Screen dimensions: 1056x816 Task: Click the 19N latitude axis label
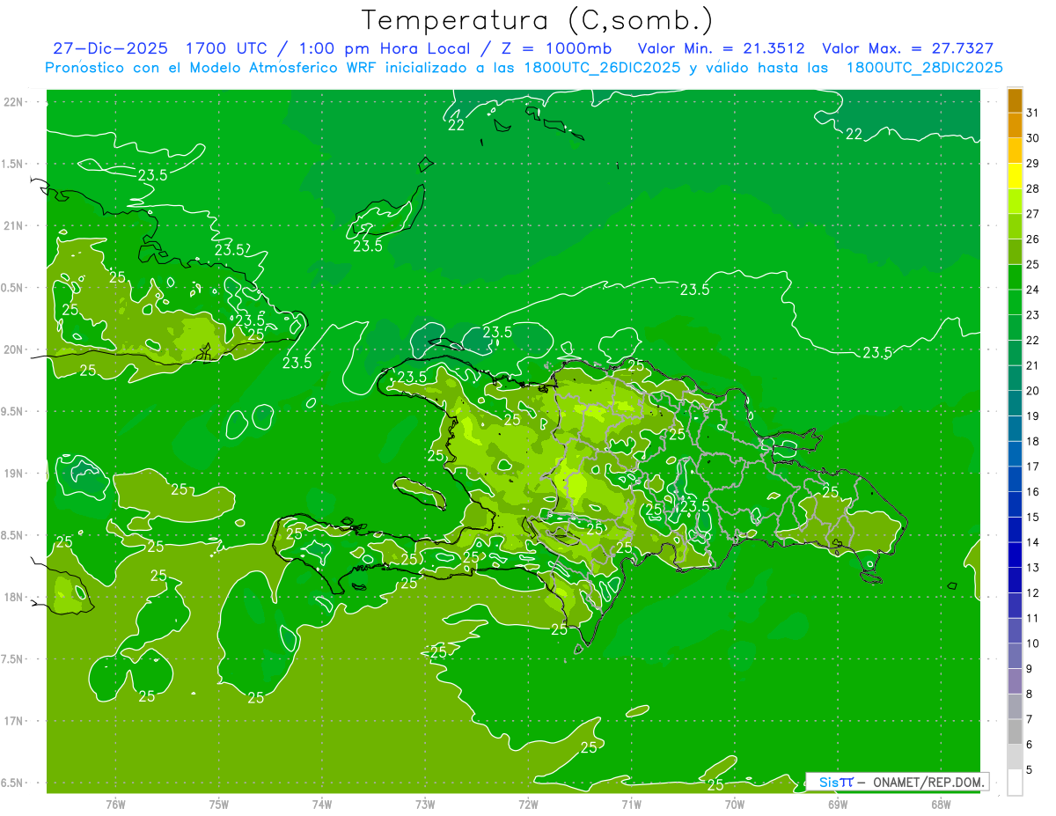tap(13, 474)
